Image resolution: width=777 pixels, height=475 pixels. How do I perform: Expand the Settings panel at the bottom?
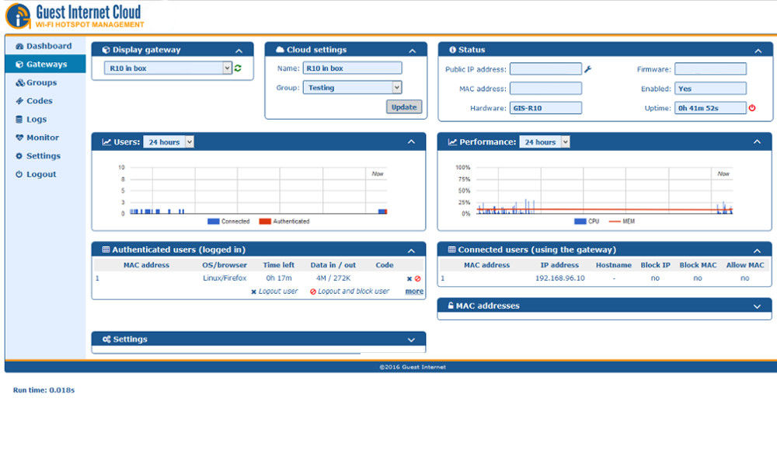tap(411, 339)
